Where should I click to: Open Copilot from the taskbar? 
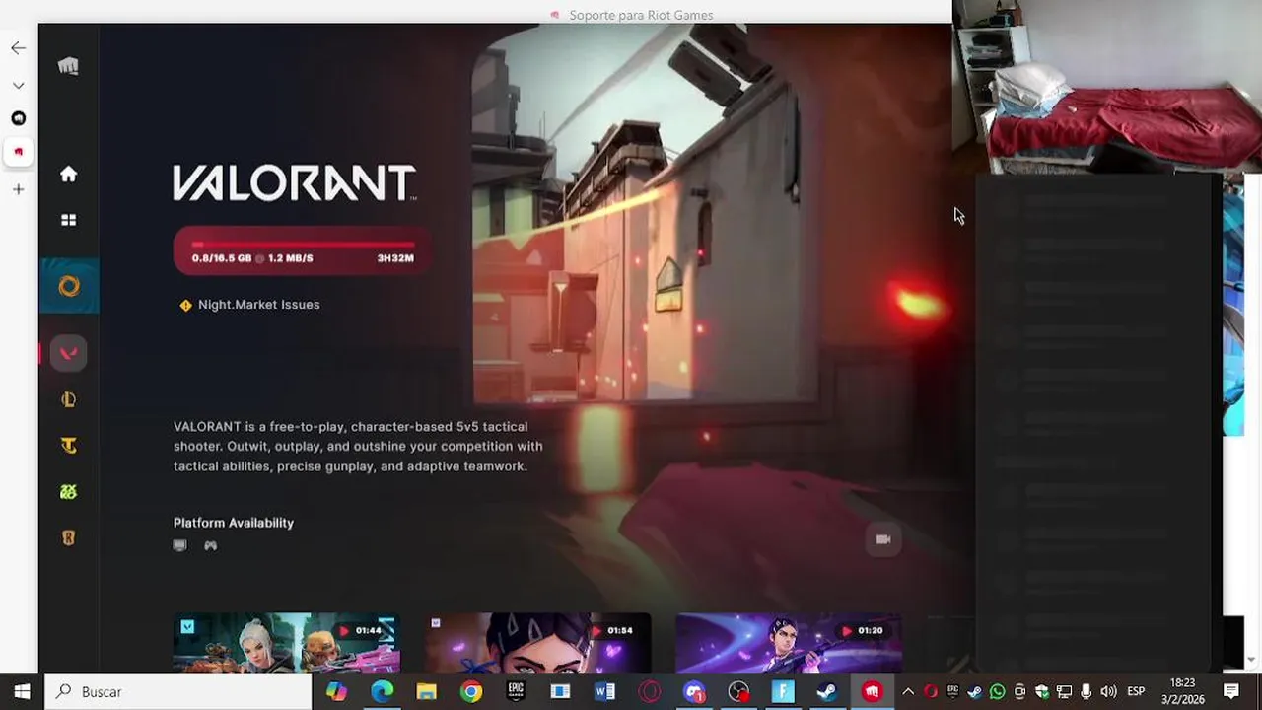[336, 691]
